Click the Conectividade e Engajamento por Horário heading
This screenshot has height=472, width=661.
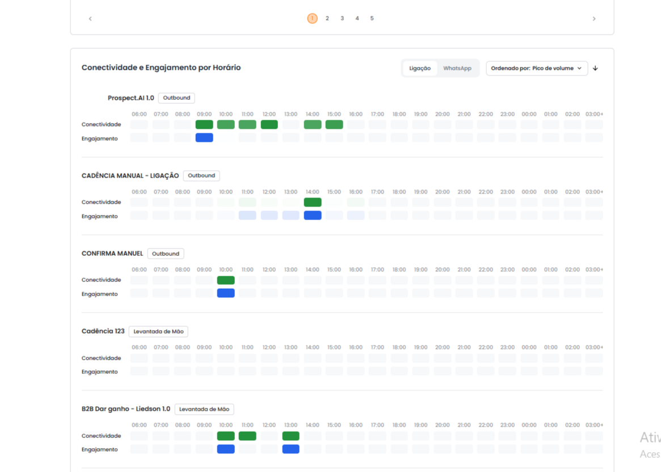click(x=161, y=68)
